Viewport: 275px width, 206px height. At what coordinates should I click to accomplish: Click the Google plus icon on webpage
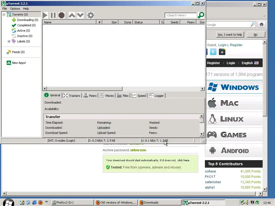[222, 52]
